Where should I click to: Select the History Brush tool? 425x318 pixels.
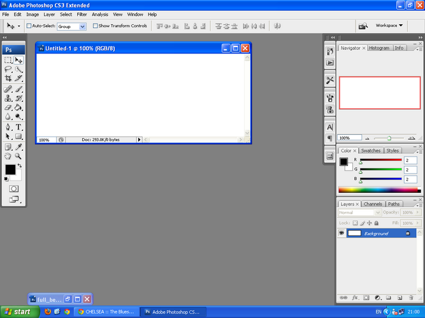point(18,98)
